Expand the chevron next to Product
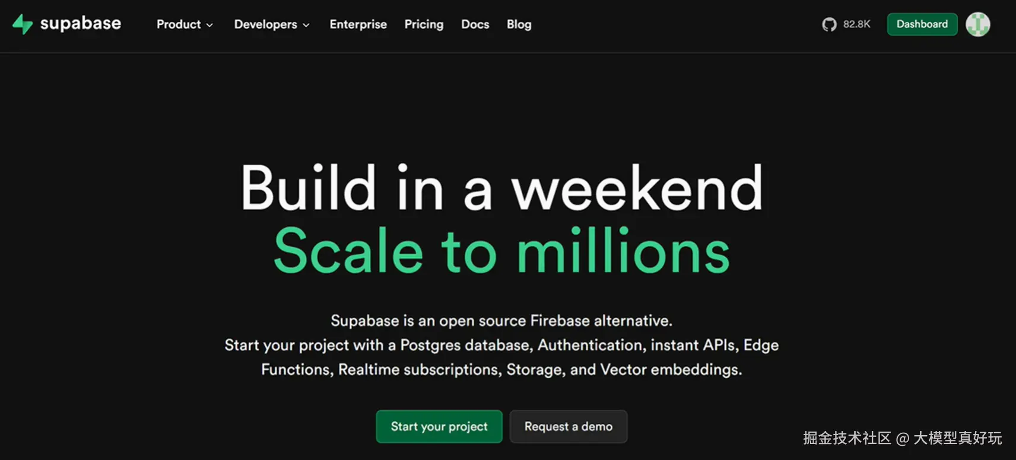 (209, 25)
